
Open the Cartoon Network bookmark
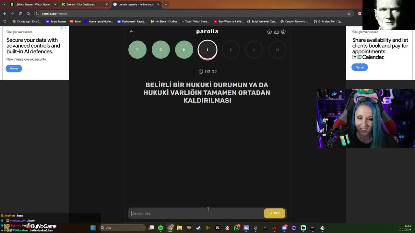pyautogui.click(x=294, y=22)
